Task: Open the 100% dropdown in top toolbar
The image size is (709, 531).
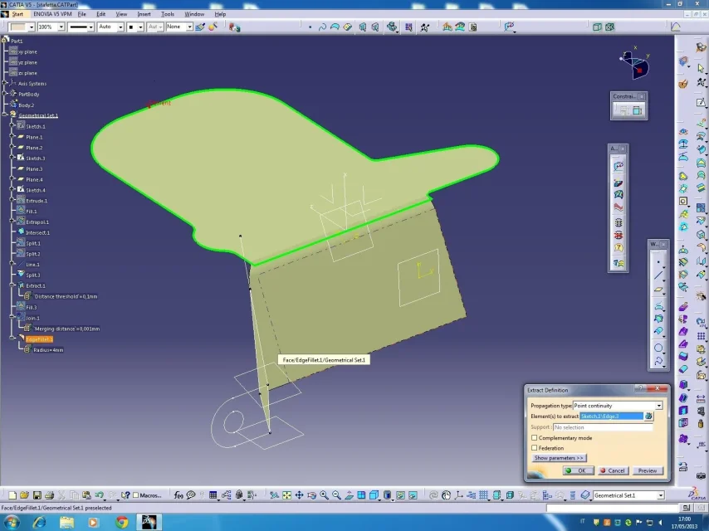Action: point(61,27)
